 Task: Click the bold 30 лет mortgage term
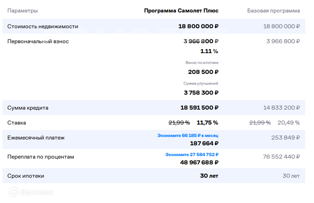(x=209, y=176)
